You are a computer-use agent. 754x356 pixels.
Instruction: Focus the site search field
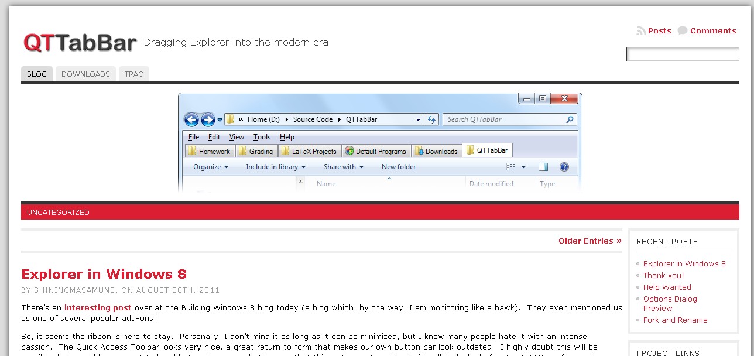pyautogui.click(x=683, y=54)
